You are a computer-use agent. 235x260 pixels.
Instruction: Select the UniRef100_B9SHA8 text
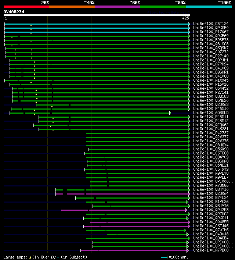(211, 161)
